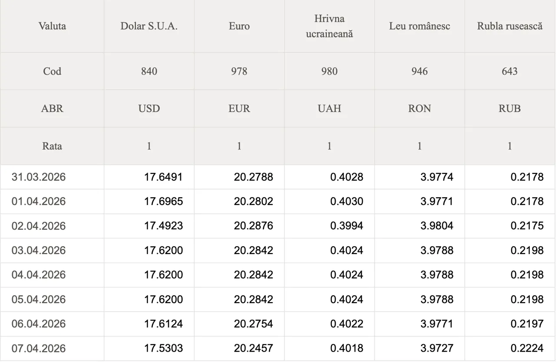Click the Dolar S.U.A. column header
Viewport: 556px width, 362px height.
tap(149, 26)
